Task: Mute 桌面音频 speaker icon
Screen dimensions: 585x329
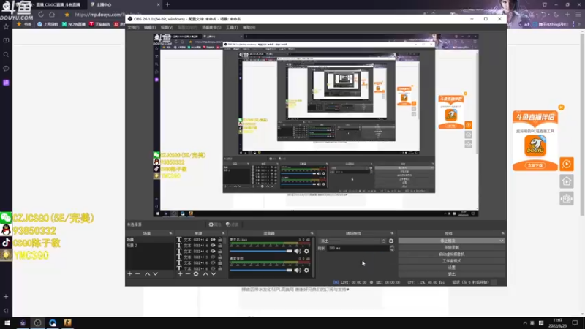Action: [x=298, y=270]
